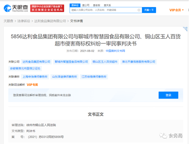The width and height of the screenshot is (189, 144).
Task: Select the 查诉讼 search tab
Action: point(75,5)
